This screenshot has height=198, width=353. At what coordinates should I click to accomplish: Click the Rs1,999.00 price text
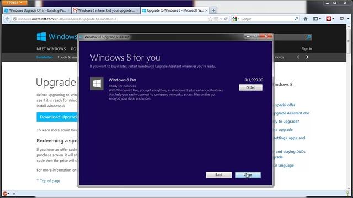254,80
